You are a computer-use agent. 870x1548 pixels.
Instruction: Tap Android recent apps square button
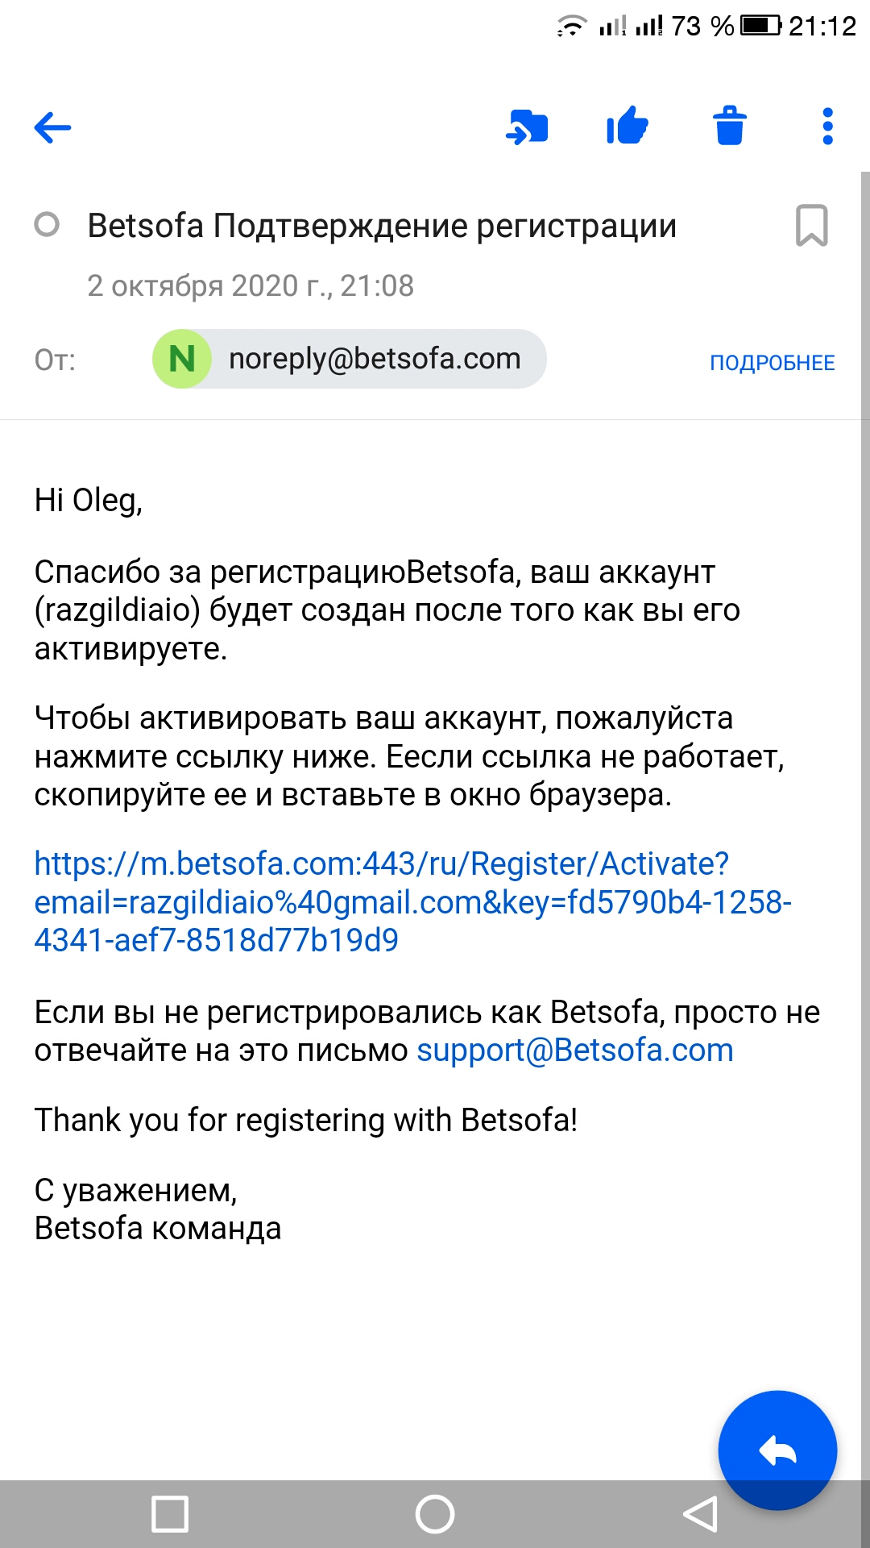point(170,1513)
